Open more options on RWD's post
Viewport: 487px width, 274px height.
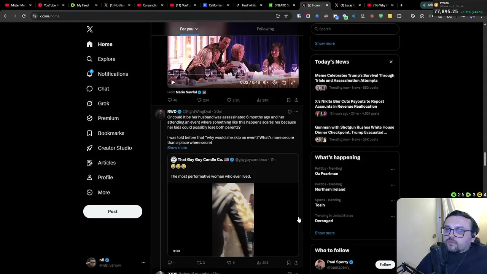pyautogui.click(x=296, y=112)
